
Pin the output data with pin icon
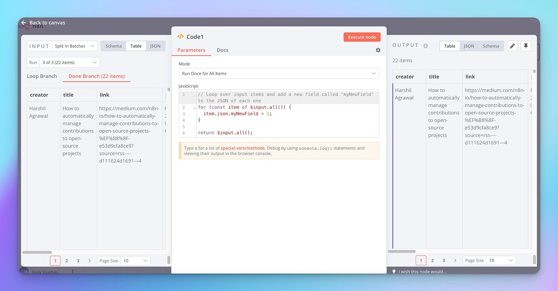(526, 46)
